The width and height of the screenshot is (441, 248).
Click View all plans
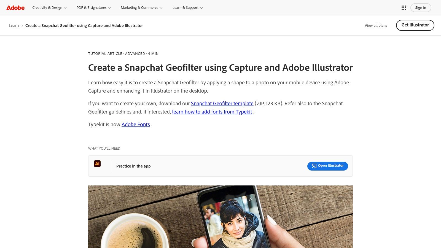tap(376, 25)
